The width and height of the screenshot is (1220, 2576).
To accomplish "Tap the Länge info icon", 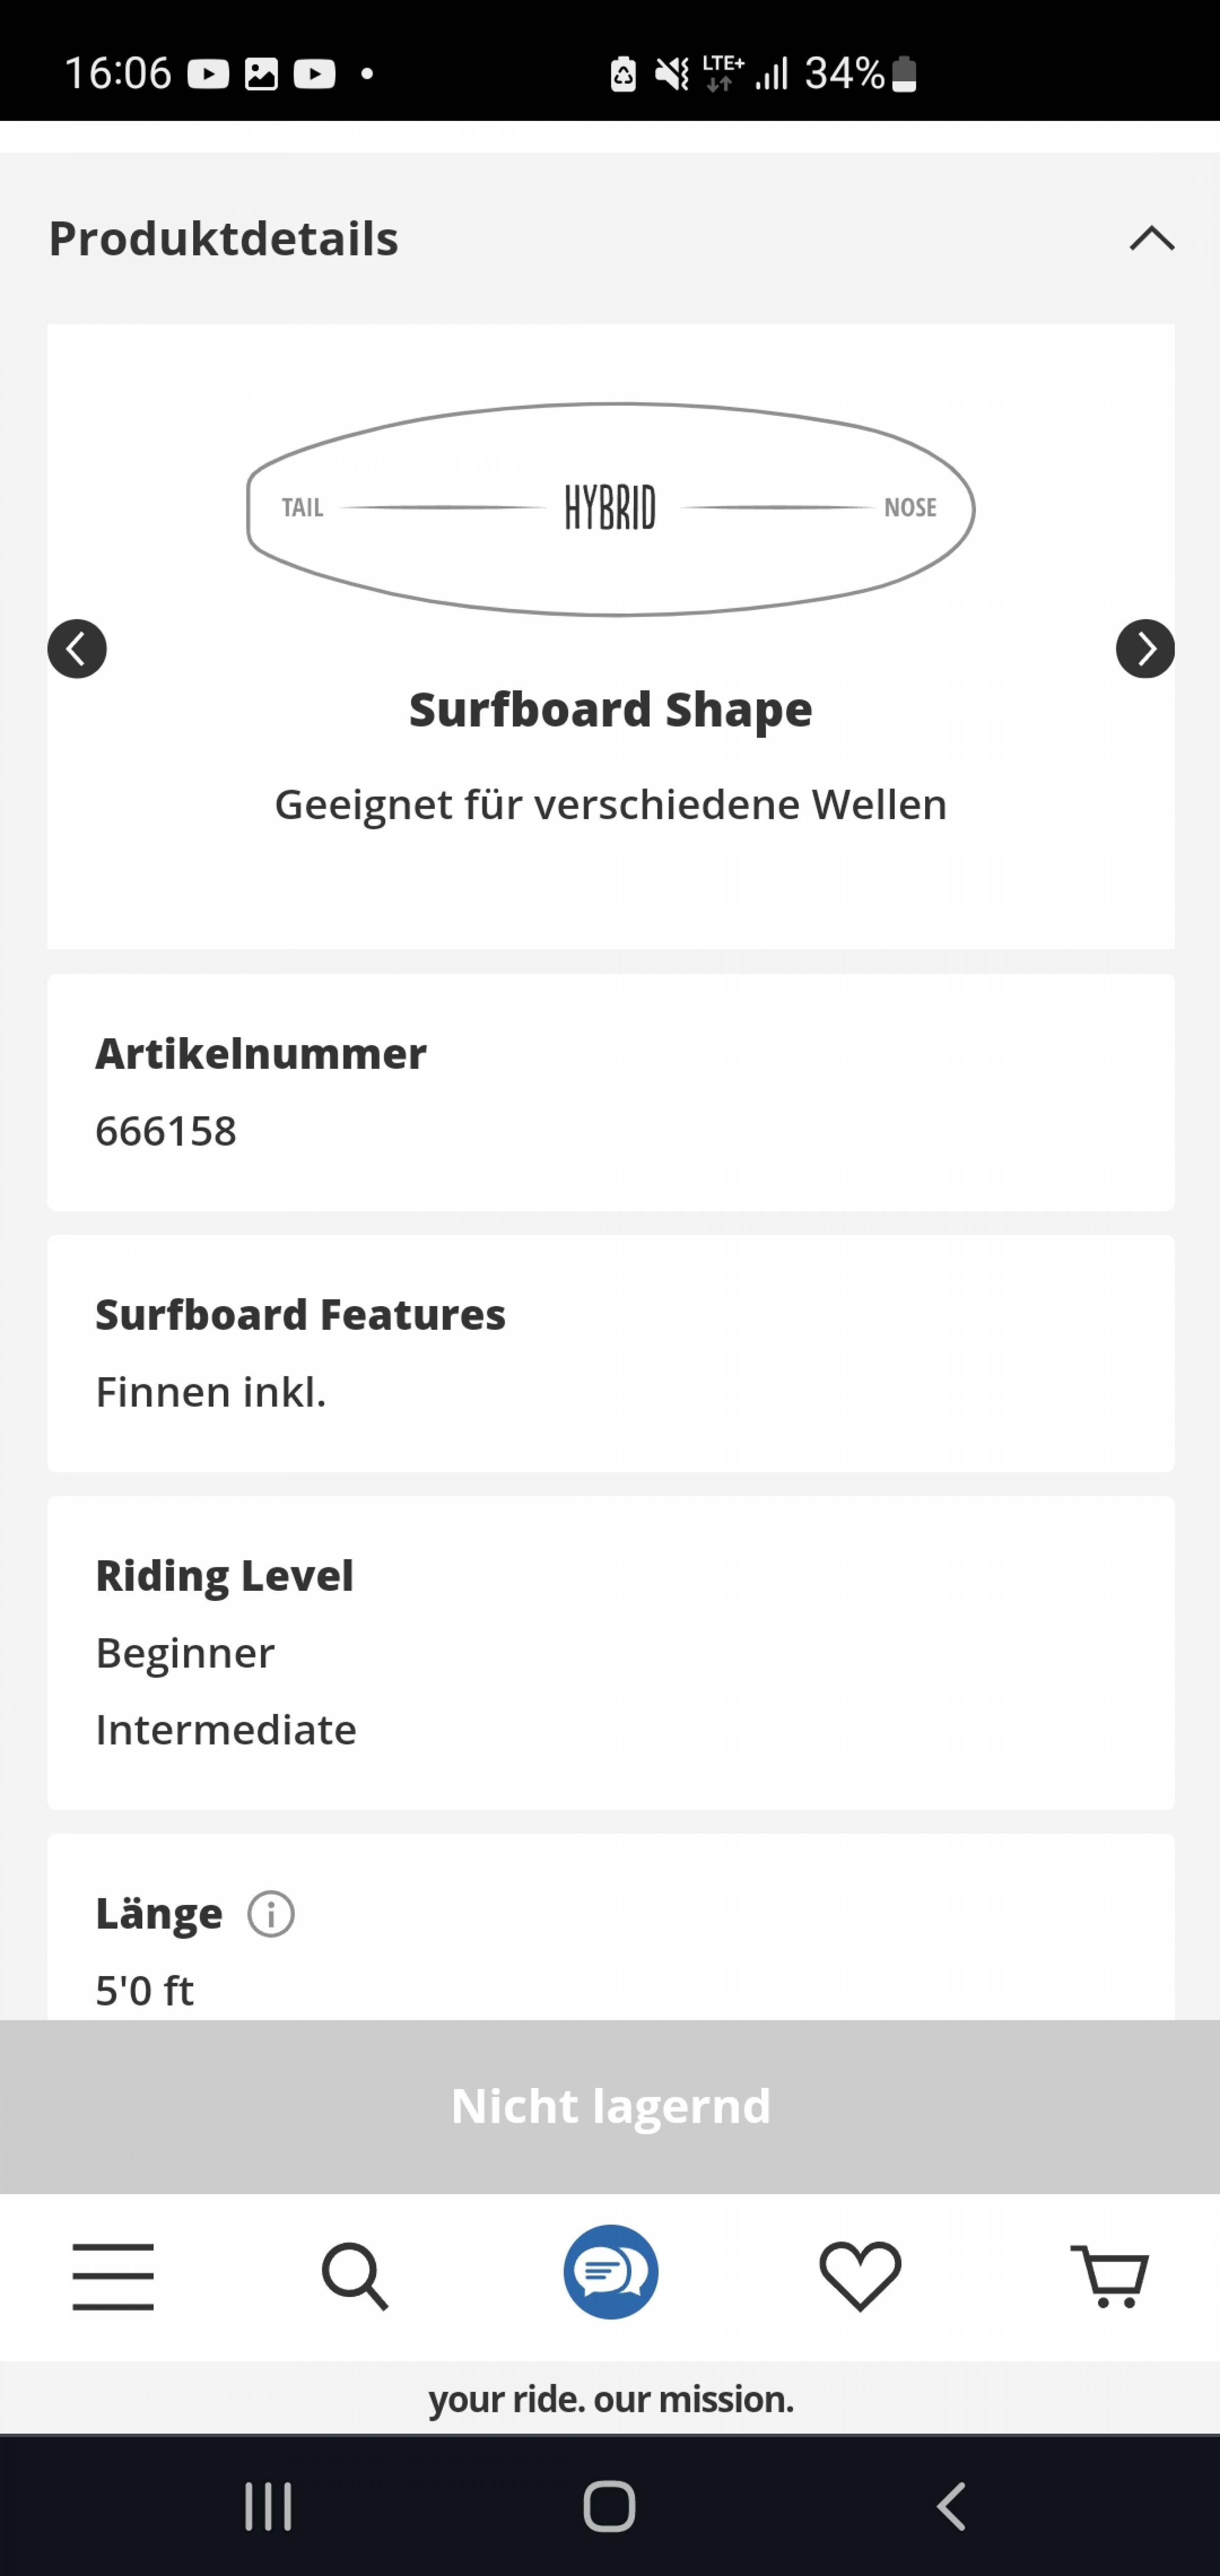I will (x=271, y=1914).
